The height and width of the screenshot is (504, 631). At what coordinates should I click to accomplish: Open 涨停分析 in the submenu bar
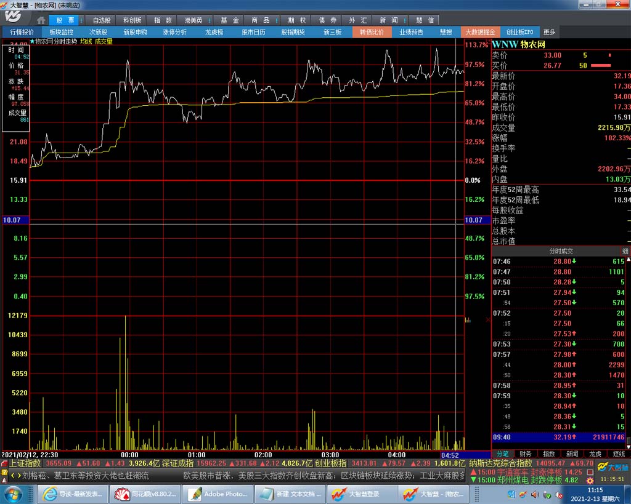click(x=174, y=32)
